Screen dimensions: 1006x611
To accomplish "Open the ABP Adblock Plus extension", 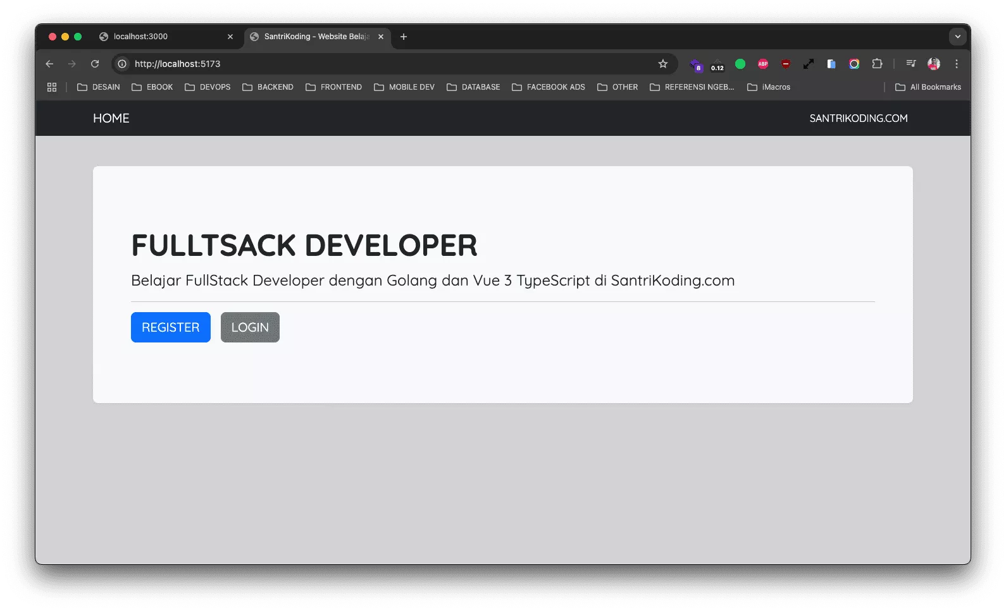I will 763,64.
